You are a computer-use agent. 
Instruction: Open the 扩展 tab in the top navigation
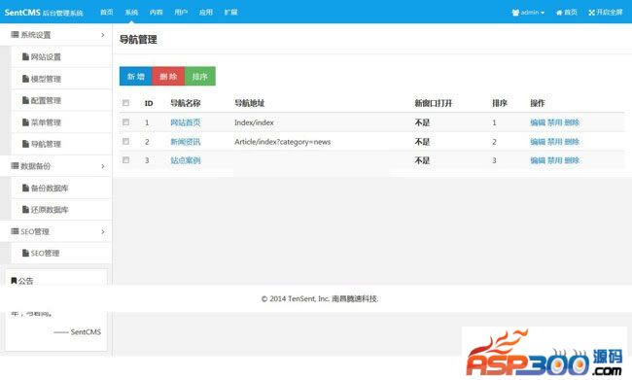[x=231, y=12]
